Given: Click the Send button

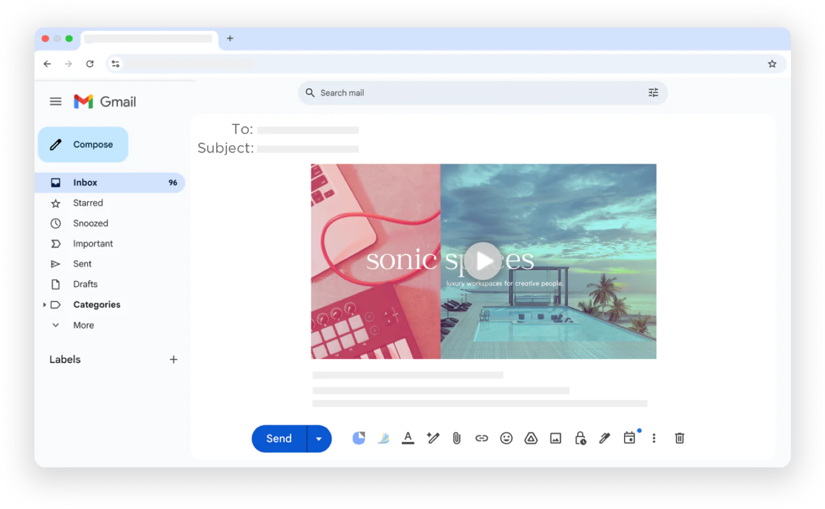Looking at the screenshot, I should (278, 438).
